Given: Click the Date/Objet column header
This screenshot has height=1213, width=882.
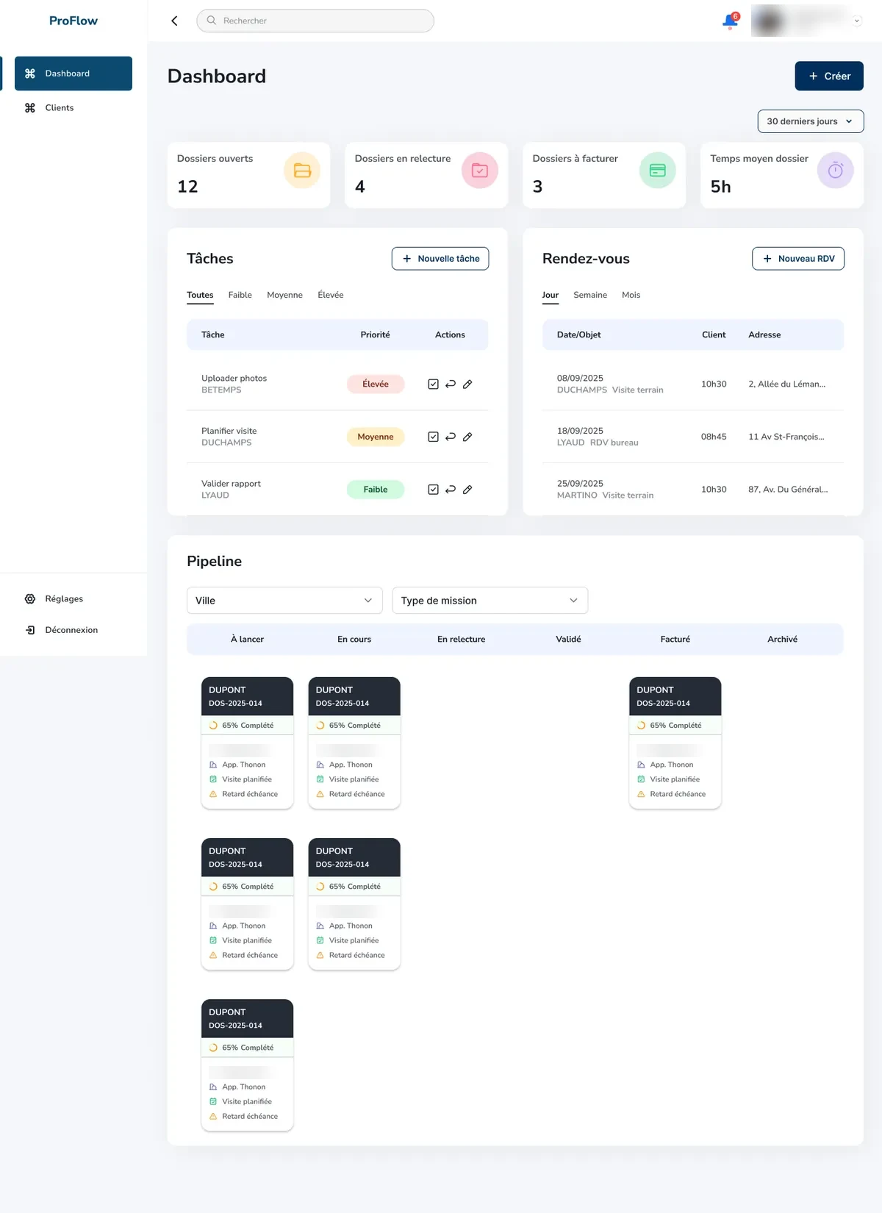Looking at the screenshot, I should (578, 334).
